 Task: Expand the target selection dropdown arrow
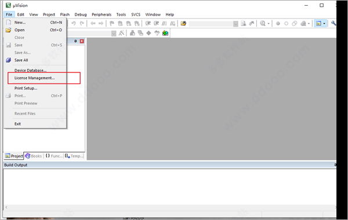click(x=114, y=34)
